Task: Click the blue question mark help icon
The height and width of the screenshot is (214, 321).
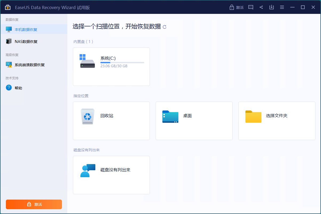Action: pyautogui.click(x=9, y=88)
